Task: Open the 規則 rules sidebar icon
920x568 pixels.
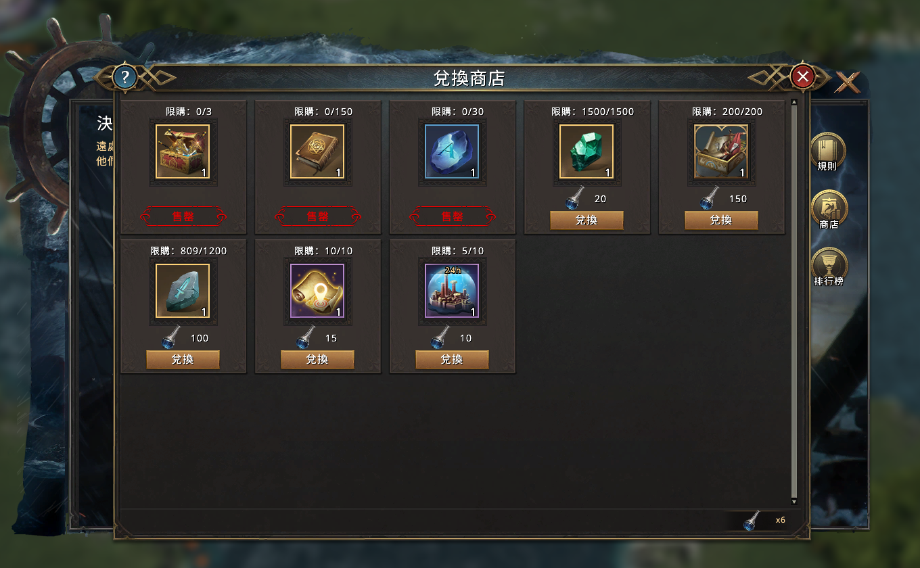Action: pos(828,151)
